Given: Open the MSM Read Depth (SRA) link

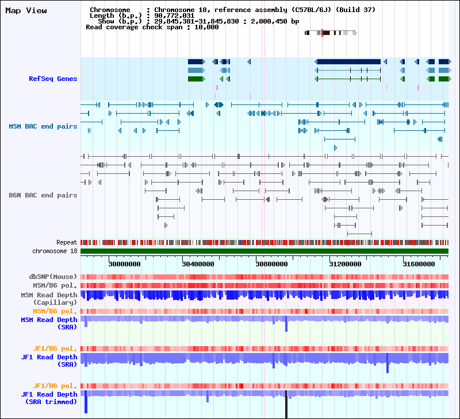Looking at the screenshot, I should tap(49, 324).
